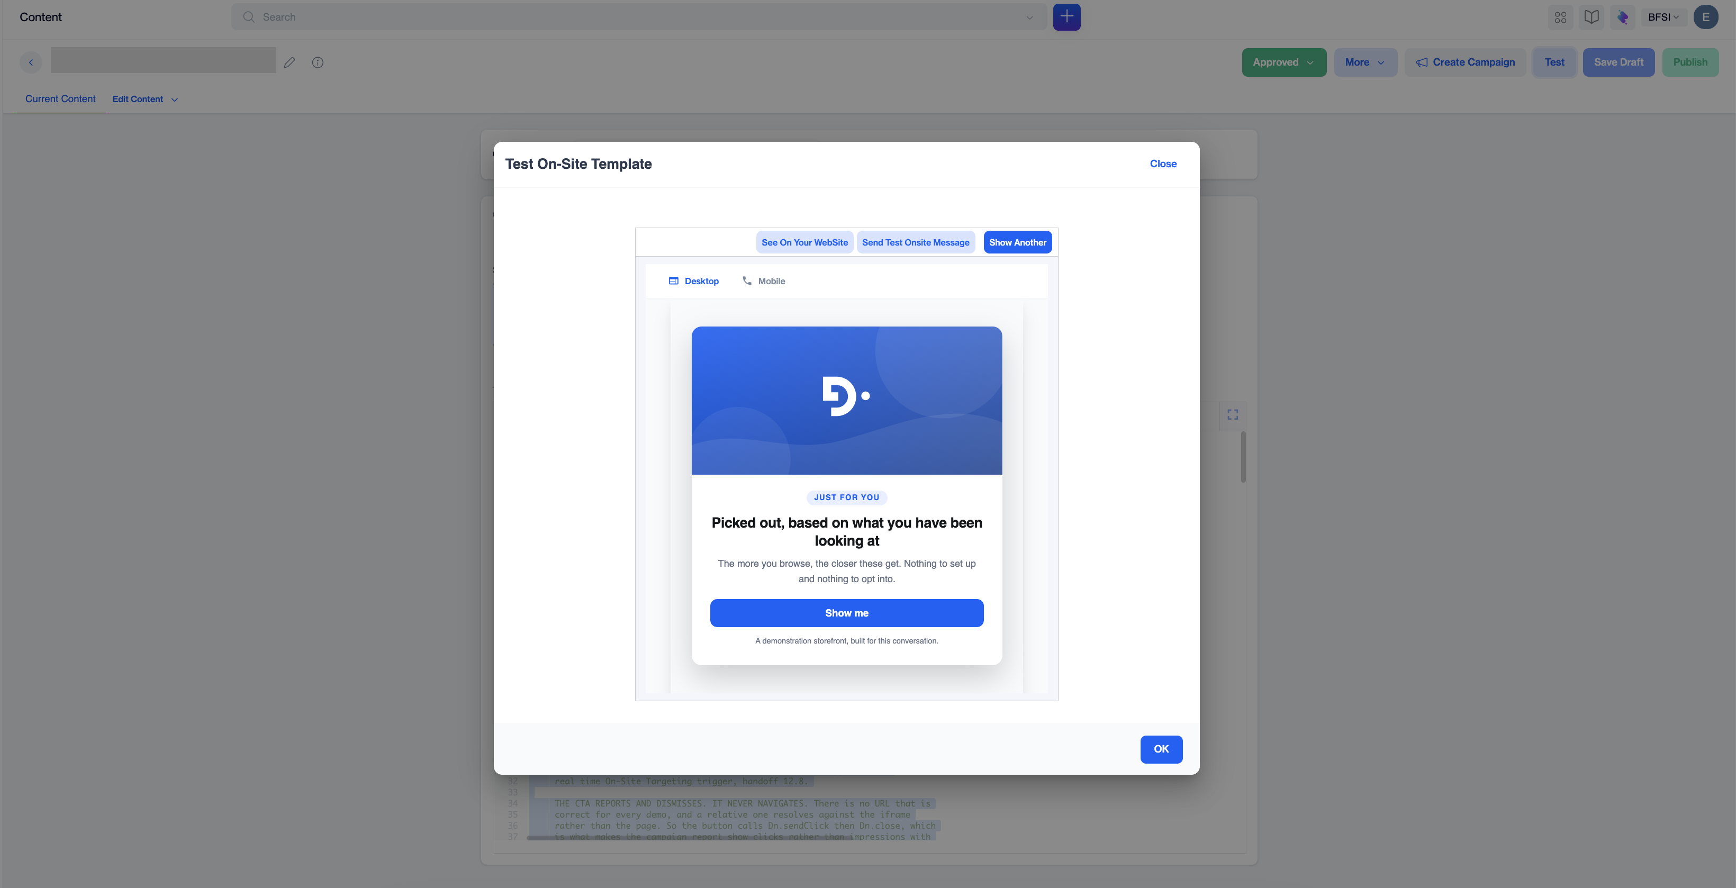Click the Show me button in preview

846,613
